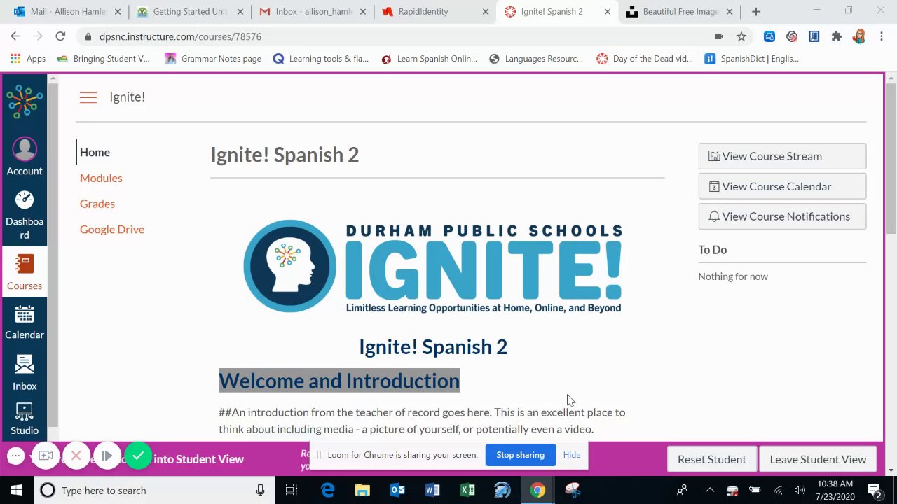The image size is (897, 504).
Task: Switch to the RapidIdentity tab
Action: (x=434, y=12)
